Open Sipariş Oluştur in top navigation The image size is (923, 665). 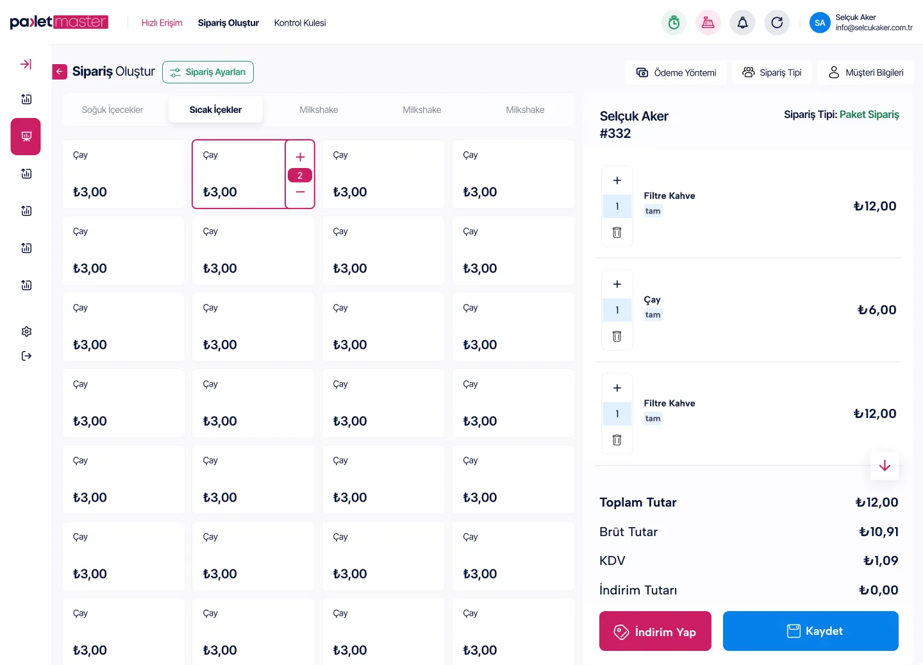pyautogui.click(x=228, y=23)
